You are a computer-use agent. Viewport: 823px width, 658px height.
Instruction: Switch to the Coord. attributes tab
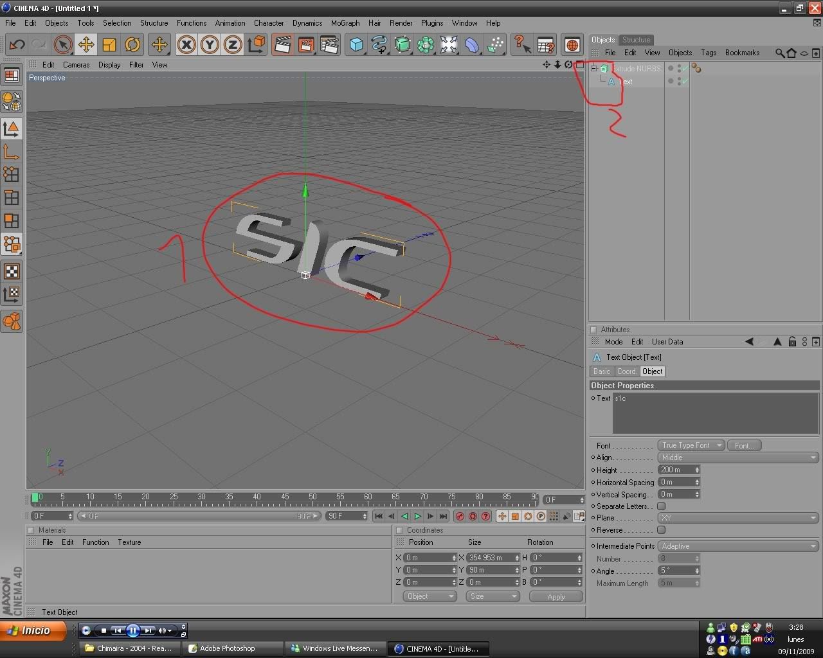(626, 371)
